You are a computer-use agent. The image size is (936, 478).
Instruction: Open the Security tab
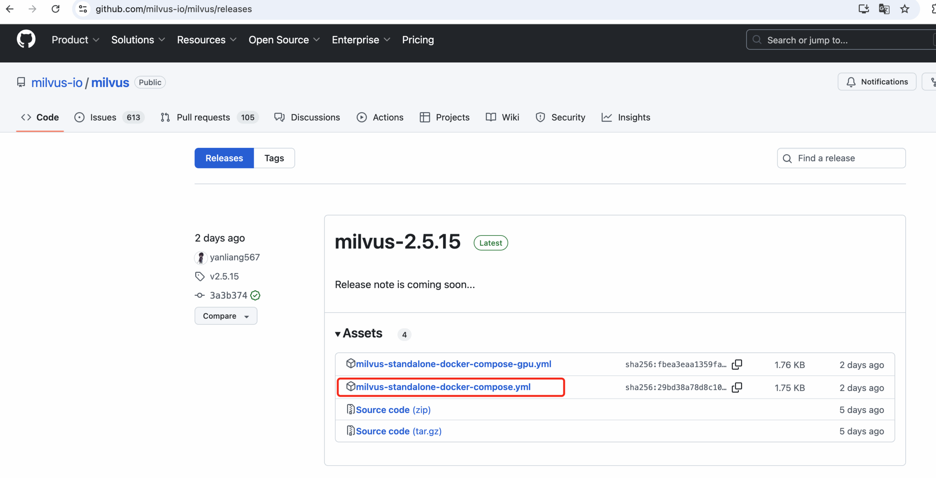(x=561, y=117)
